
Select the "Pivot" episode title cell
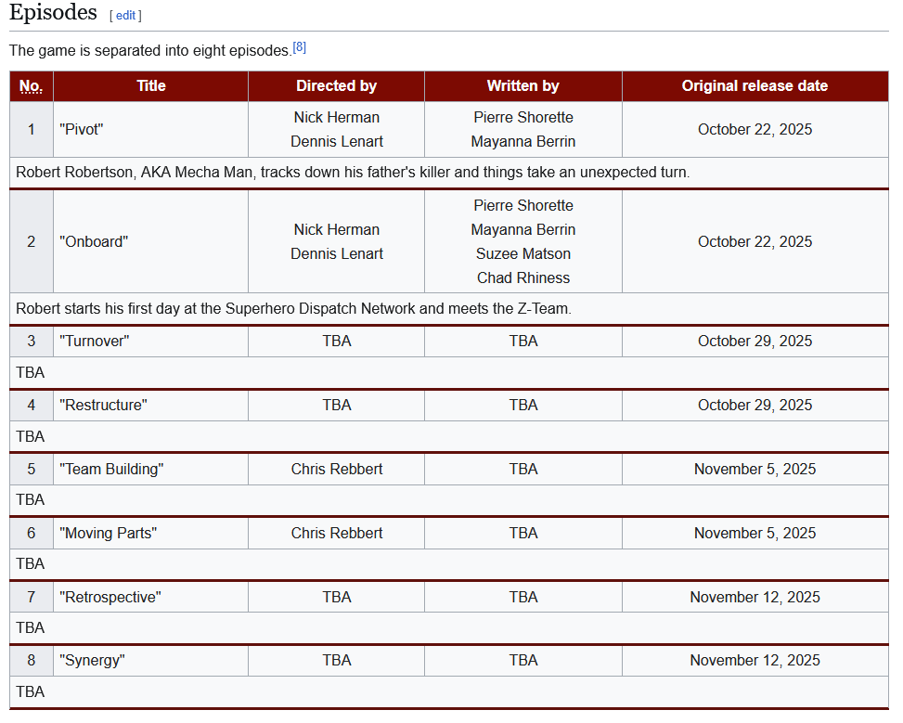151,130
